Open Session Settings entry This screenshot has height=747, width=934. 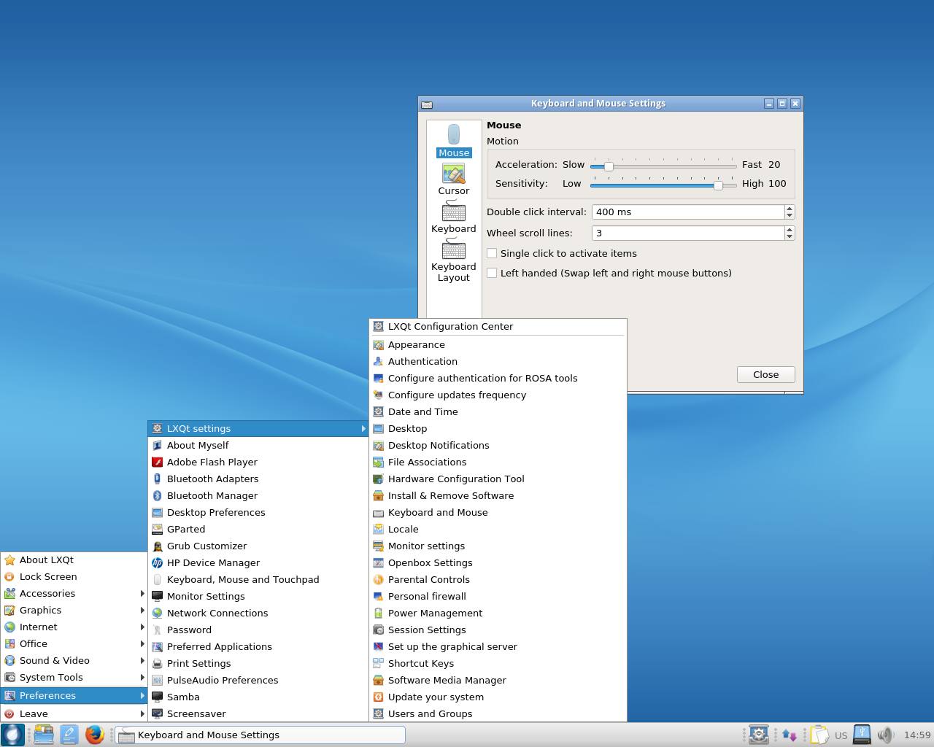498,630
